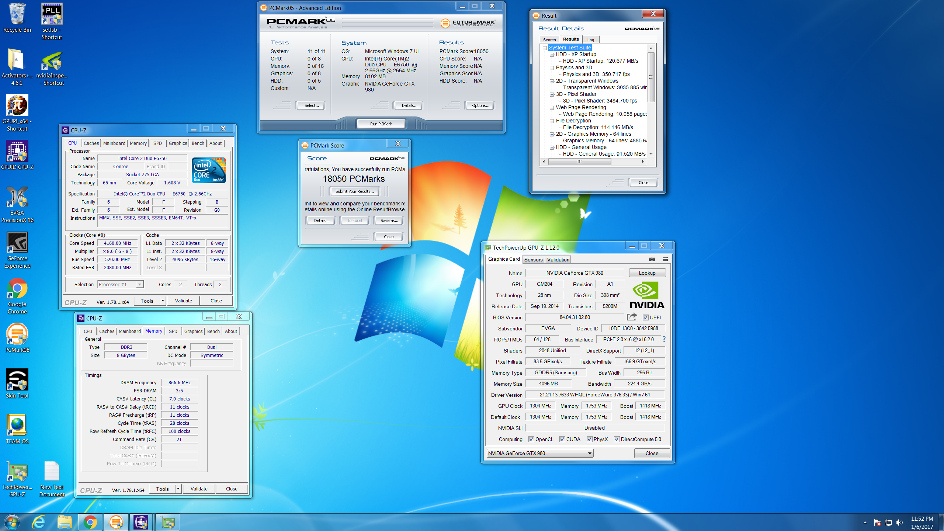The image size is (944, 531).
Task: Switch to Sensors tab in GPU-Z
Action: coord(533,260)
